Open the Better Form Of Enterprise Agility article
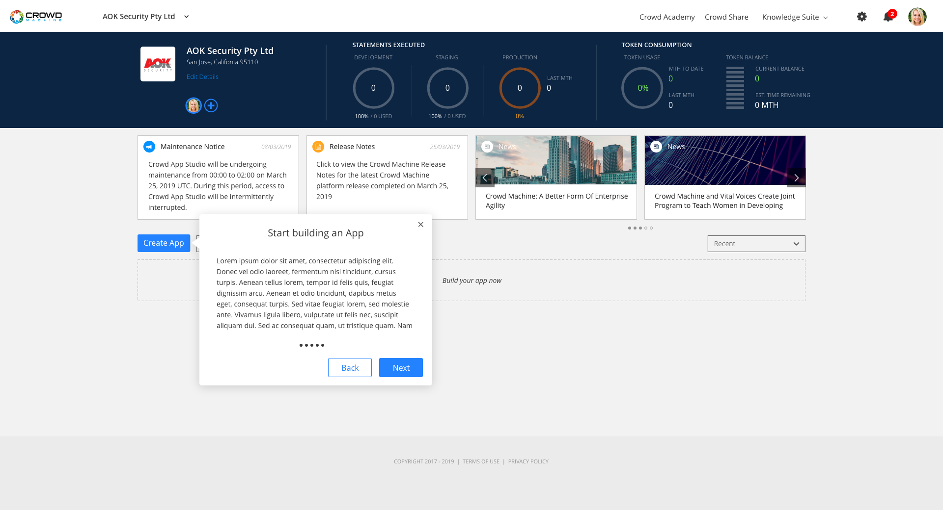 click(556, 201)
